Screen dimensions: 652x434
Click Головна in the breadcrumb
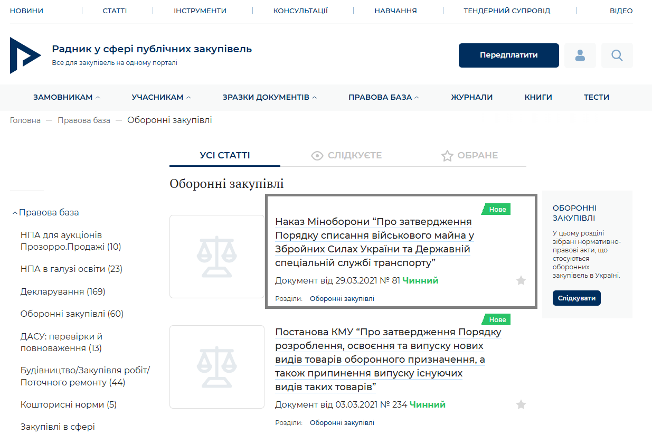25,120
